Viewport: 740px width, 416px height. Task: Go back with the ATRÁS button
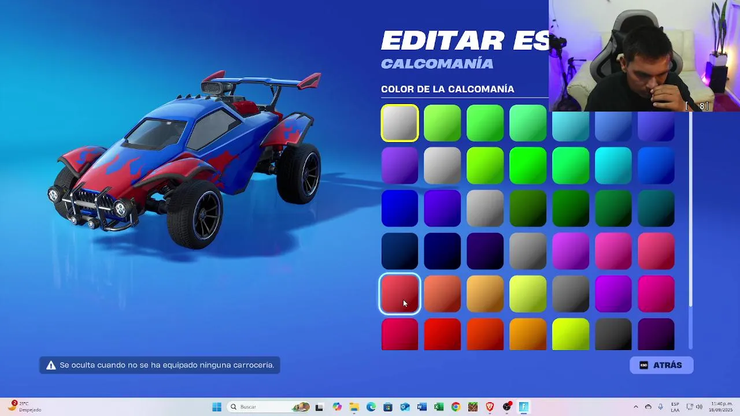[661, 365]
